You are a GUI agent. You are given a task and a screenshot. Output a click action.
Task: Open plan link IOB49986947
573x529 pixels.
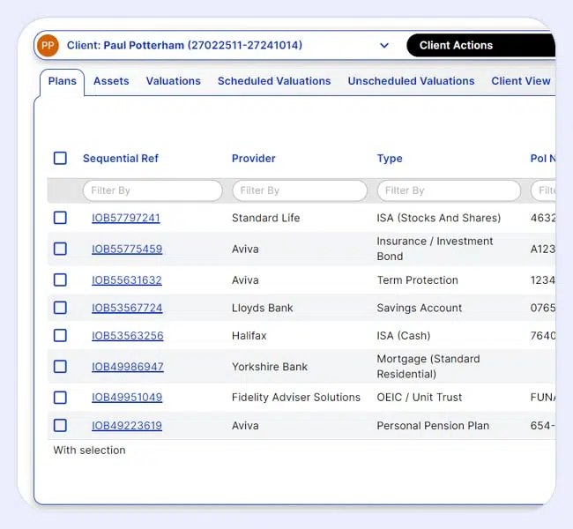128,367
